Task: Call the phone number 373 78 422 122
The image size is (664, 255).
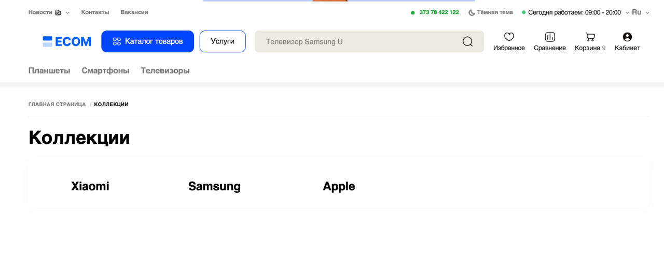Action: point(439,12)
